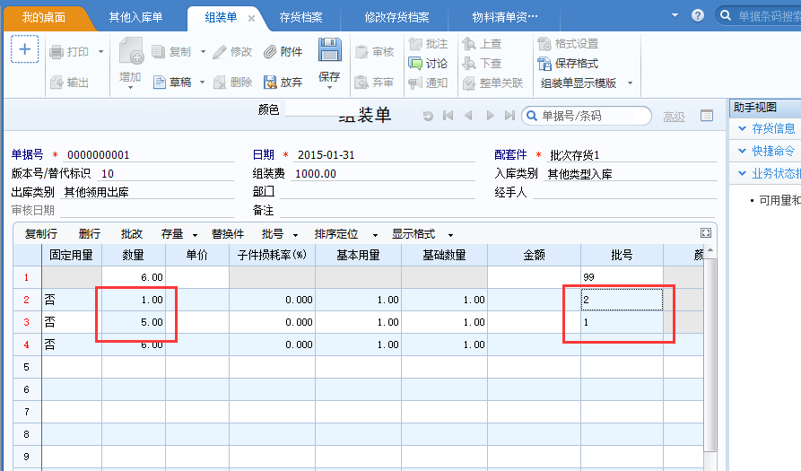This screenshot has height=471, width=801.
Task: Click the 单据号/条码 search field
Action: click(x=593, y=116)
